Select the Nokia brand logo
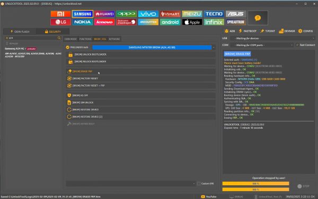Viewport: 318px width, 199px height. point(83,22)
